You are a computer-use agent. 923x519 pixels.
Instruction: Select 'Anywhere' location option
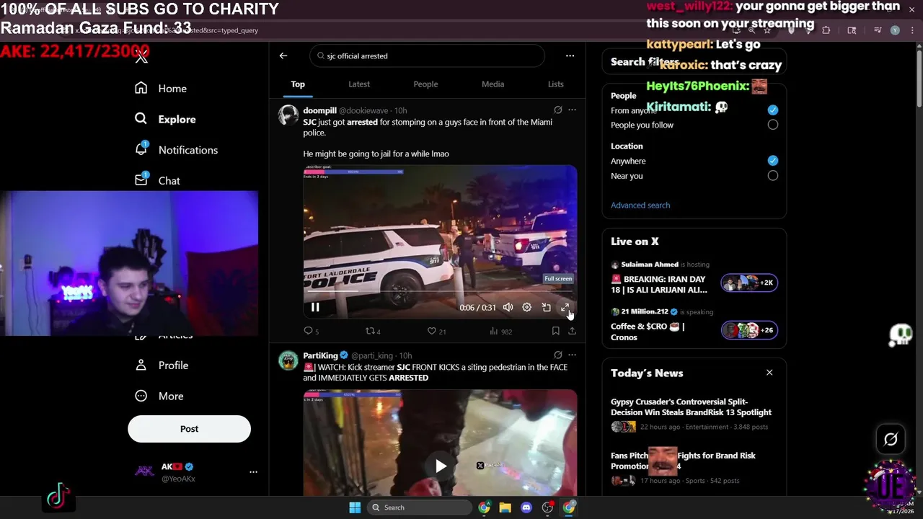(x=772, y=161)
